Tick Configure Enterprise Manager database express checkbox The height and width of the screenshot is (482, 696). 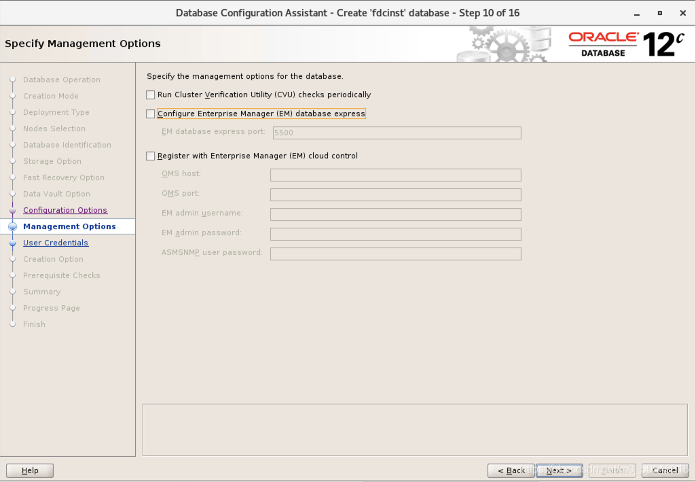pyautogui.click(x=151, y=114)
